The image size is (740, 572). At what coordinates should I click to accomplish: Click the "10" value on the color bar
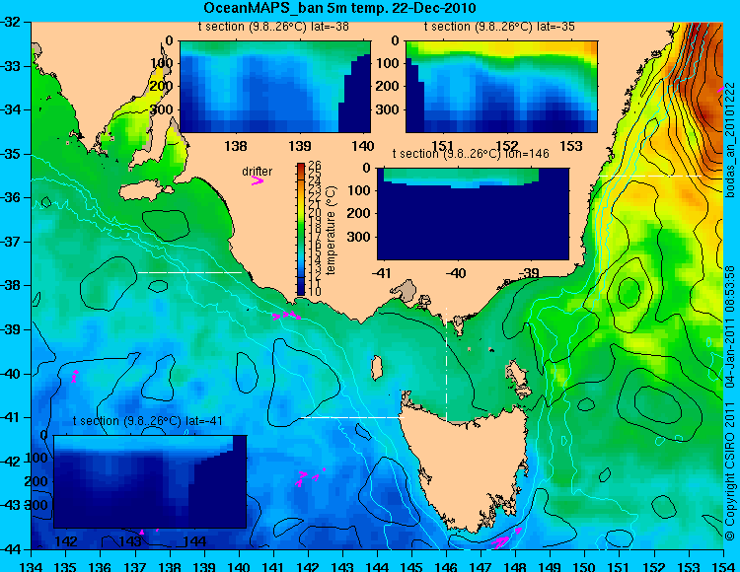coord(315,292)
